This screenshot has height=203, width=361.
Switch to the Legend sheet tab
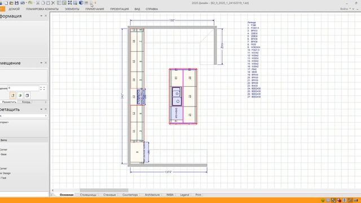(x=184, y=195)
